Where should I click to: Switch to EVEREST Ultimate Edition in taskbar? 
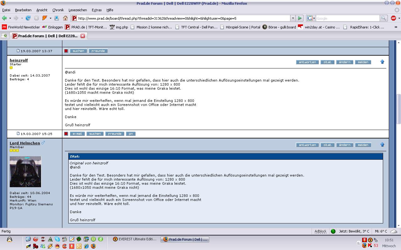(135, 239)
